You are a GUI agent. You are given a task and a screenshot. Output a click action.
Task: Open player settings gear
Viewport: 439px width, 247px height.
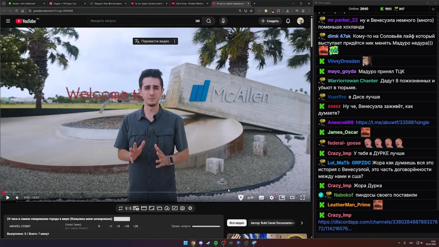[272, 198]
